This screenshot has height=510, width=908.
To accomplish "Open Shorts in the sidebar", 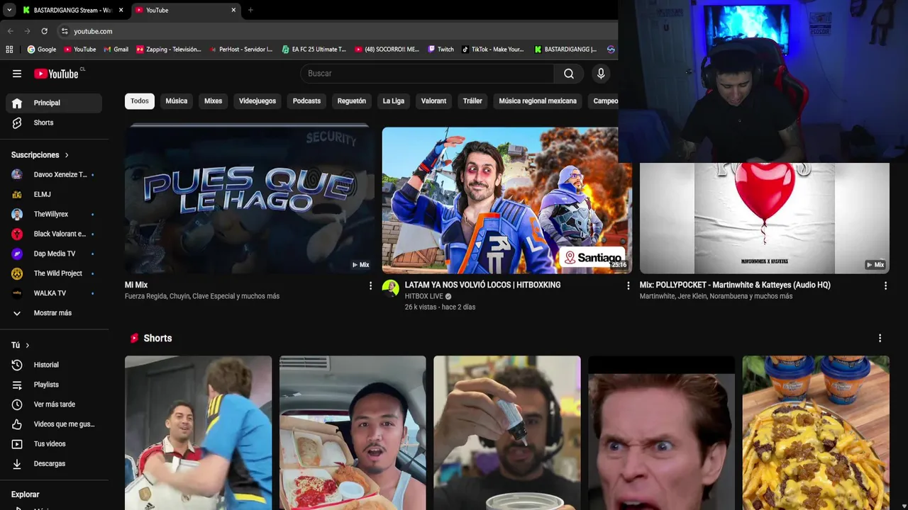I will [x=54, y=123].
